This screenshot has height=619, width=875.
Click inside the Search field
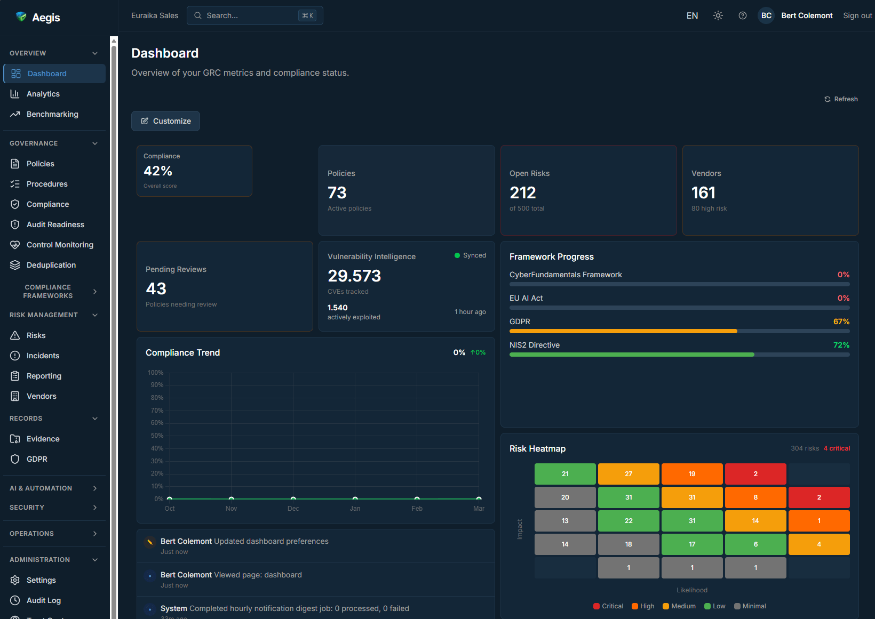pos(251,15)
